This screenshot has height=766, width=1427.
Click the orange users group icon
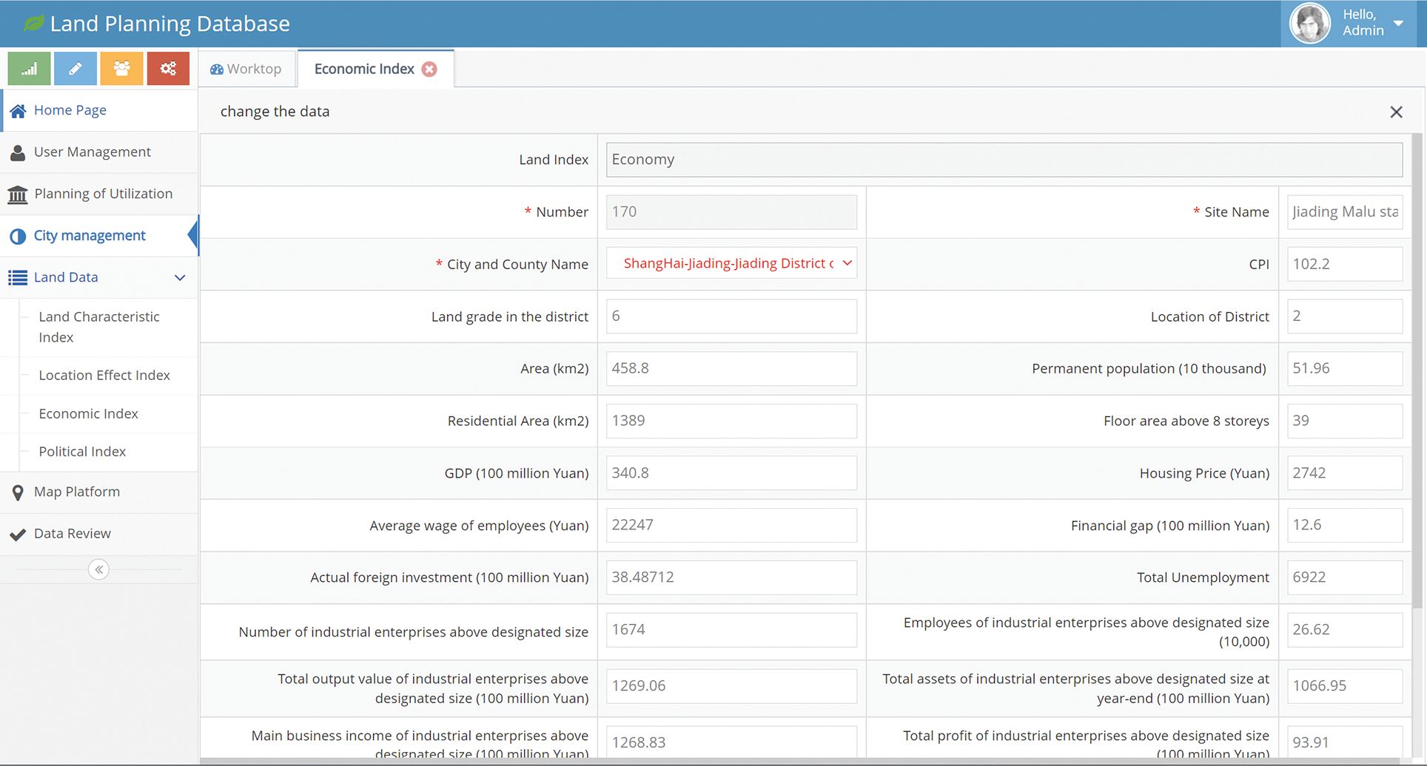(x=121, y=69)
